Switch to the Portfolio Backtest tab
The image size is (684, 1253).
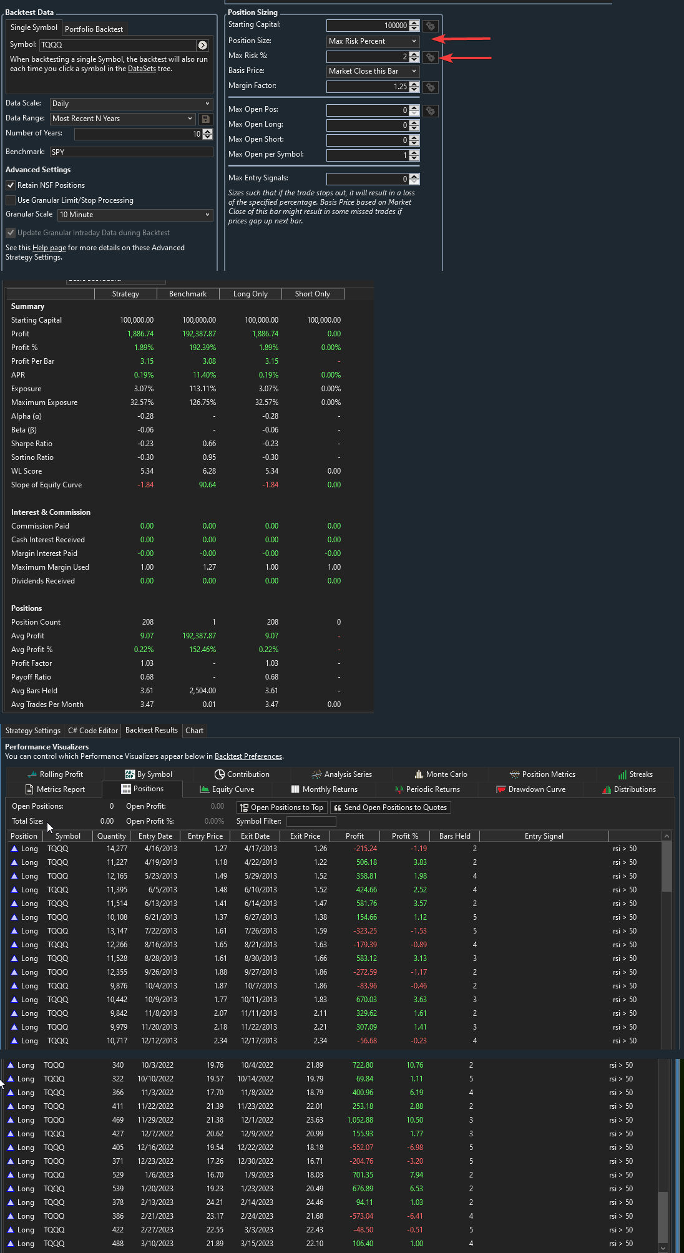pyautogui.click(x=94, y=29)
